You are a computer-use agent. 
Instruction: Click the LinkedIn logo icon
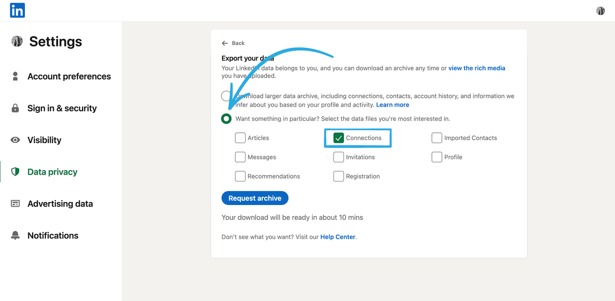click(17, 10)
